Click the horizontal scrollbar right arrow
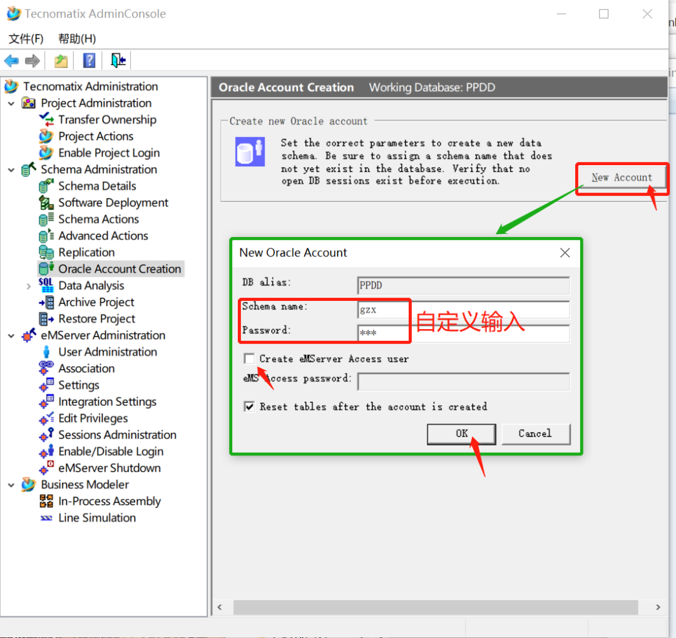Screen dimensions: 676x638 click(658, 607)
